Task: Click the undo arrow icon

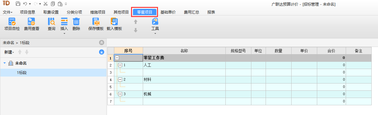Action: [x=25, y=4]
